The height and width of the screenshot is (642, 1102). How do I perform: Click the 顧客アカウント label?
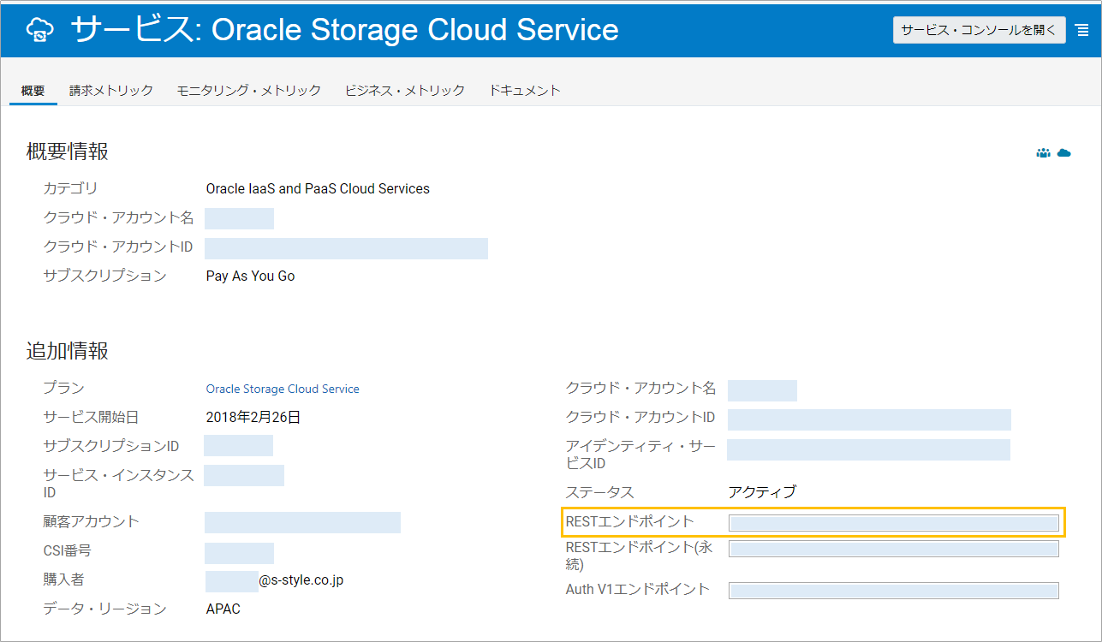[x=91, y=521]
